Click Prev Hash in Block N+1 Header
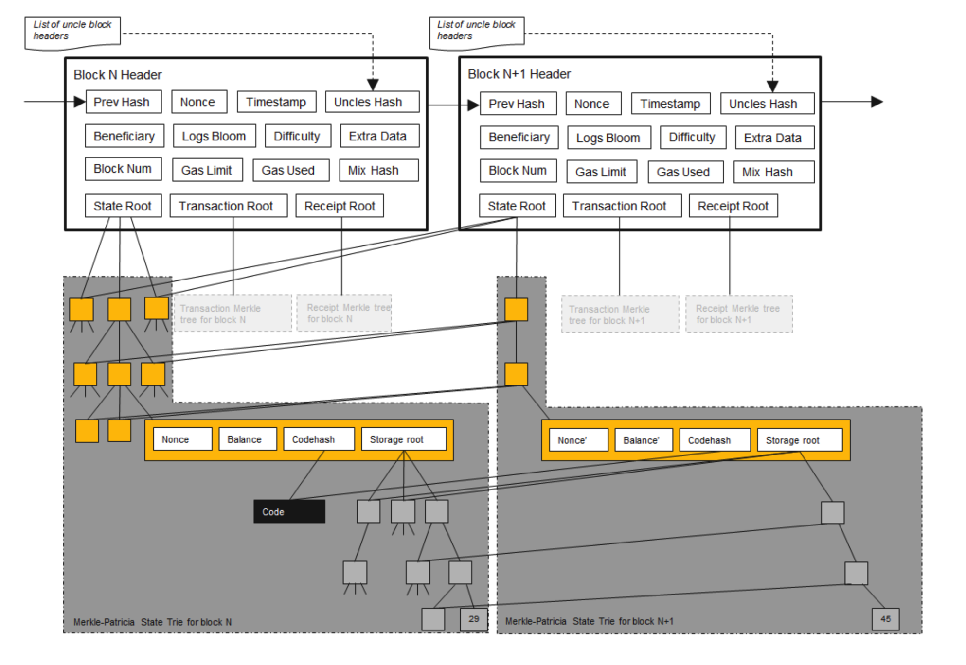The height and width of the screenshot is (665, 966). pyautogui.click(x=518, y=104)
